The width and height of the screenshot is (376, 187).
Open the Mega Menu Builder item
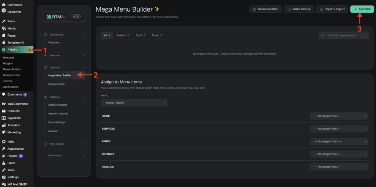tap(65, 75)
